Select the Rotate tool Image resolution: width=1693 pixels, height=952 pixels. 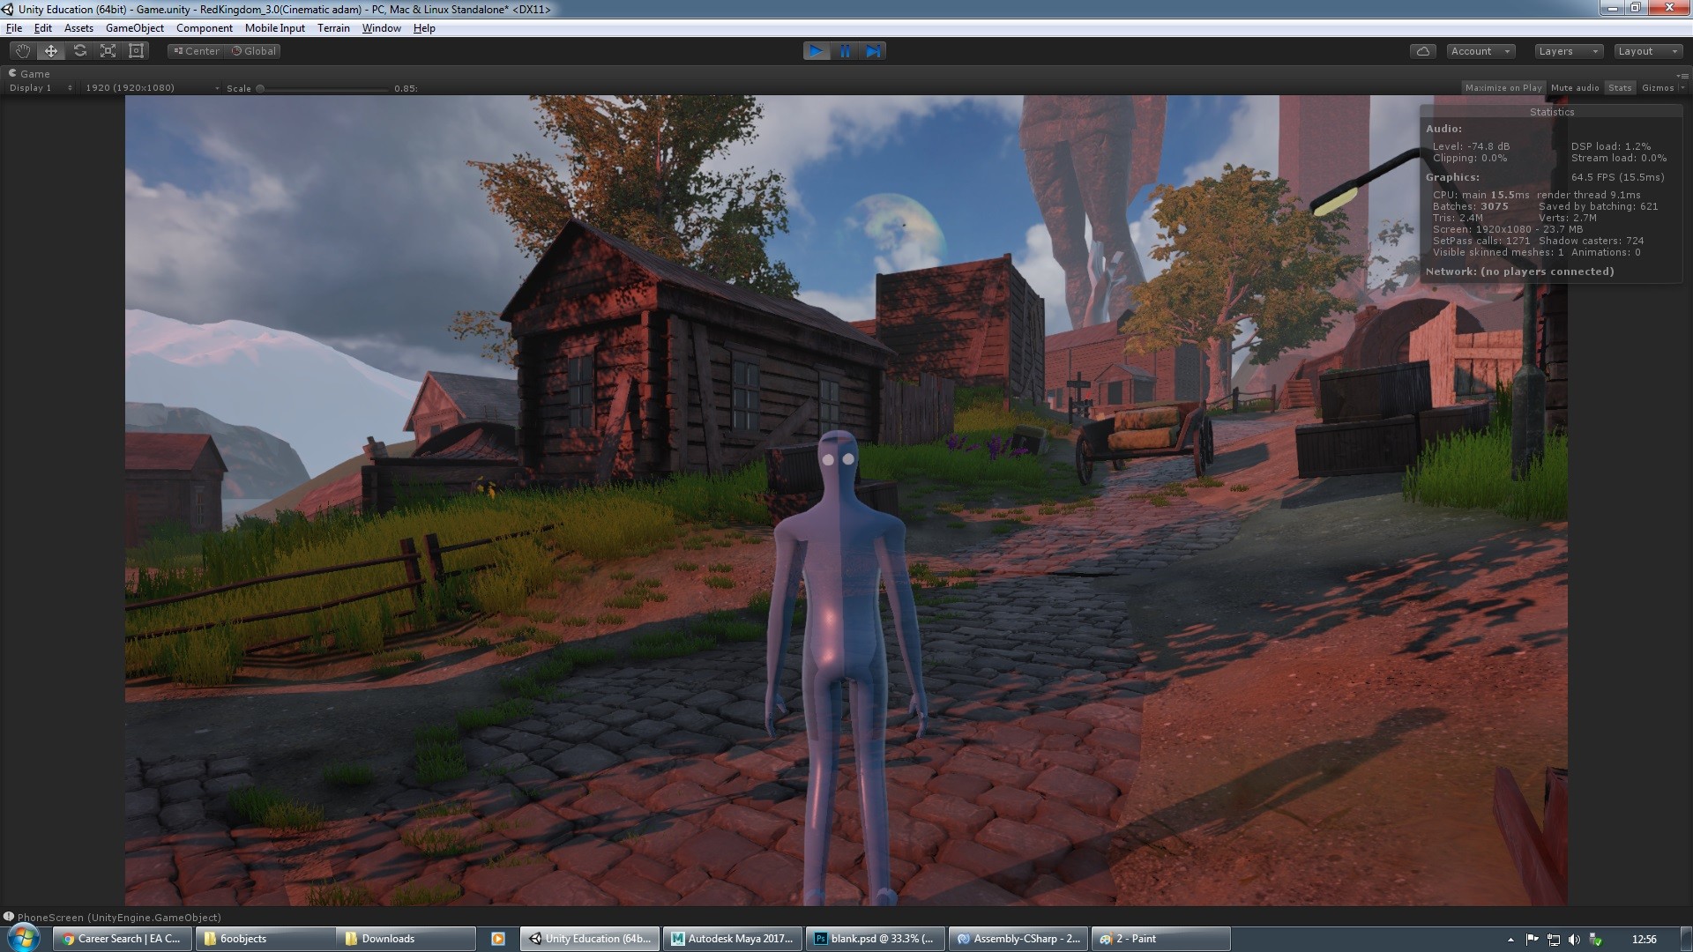tap(79, 51)
